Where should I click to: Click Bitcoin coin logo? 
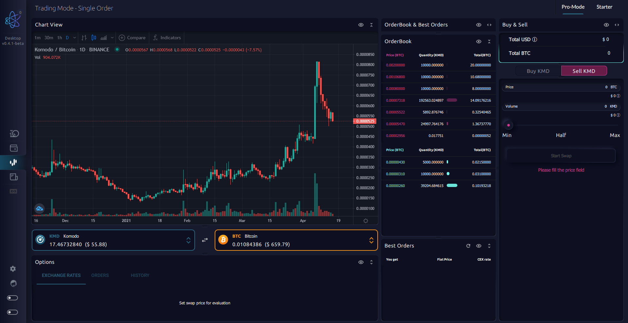pyautogui.click(x=223, y=240)
